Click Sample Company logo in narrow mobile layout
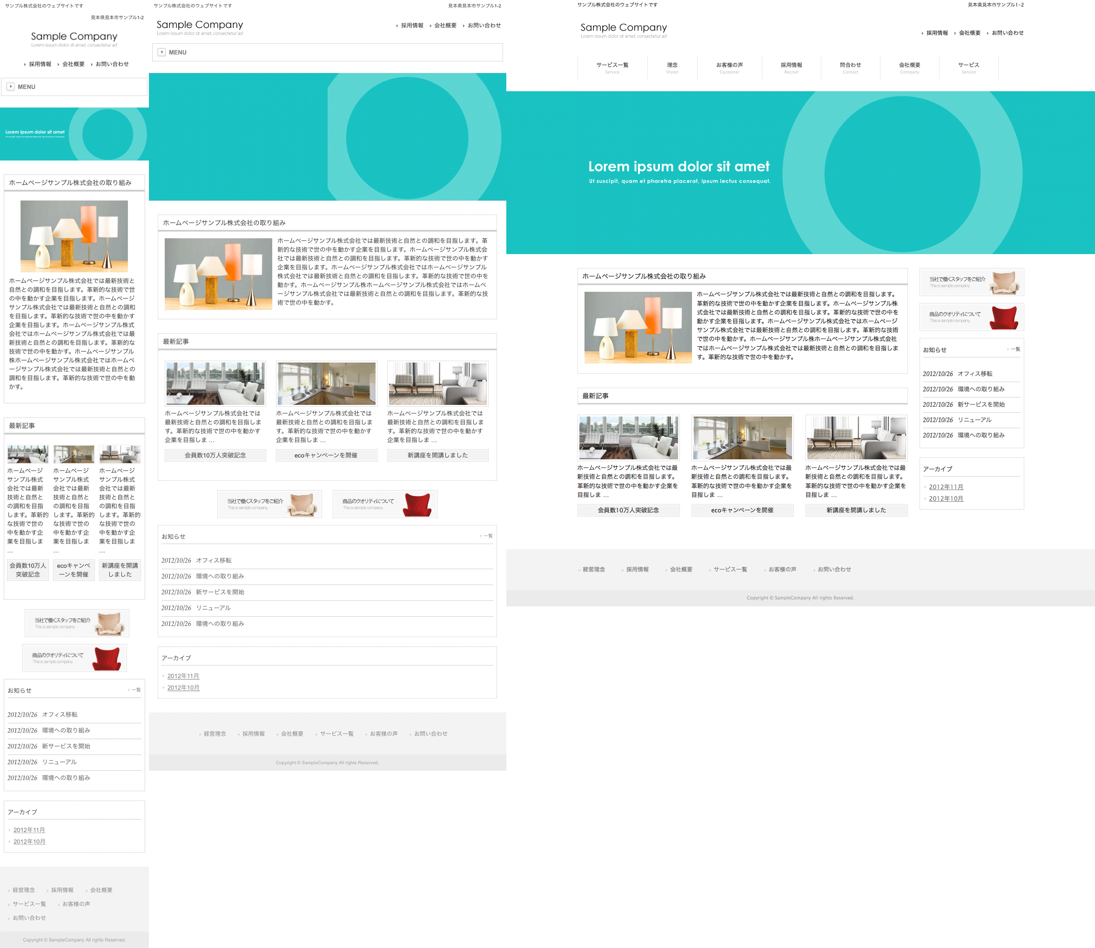This screenshot has height=948, width=1095. [74, 36]
